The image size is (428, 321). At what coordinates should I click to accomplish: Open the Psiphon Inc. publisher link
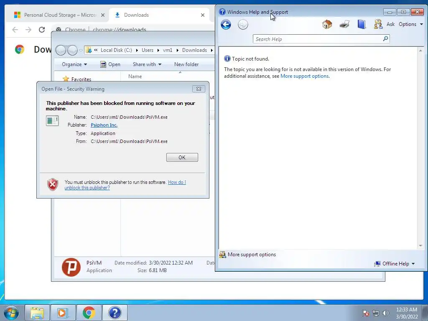tap(104, 125)
